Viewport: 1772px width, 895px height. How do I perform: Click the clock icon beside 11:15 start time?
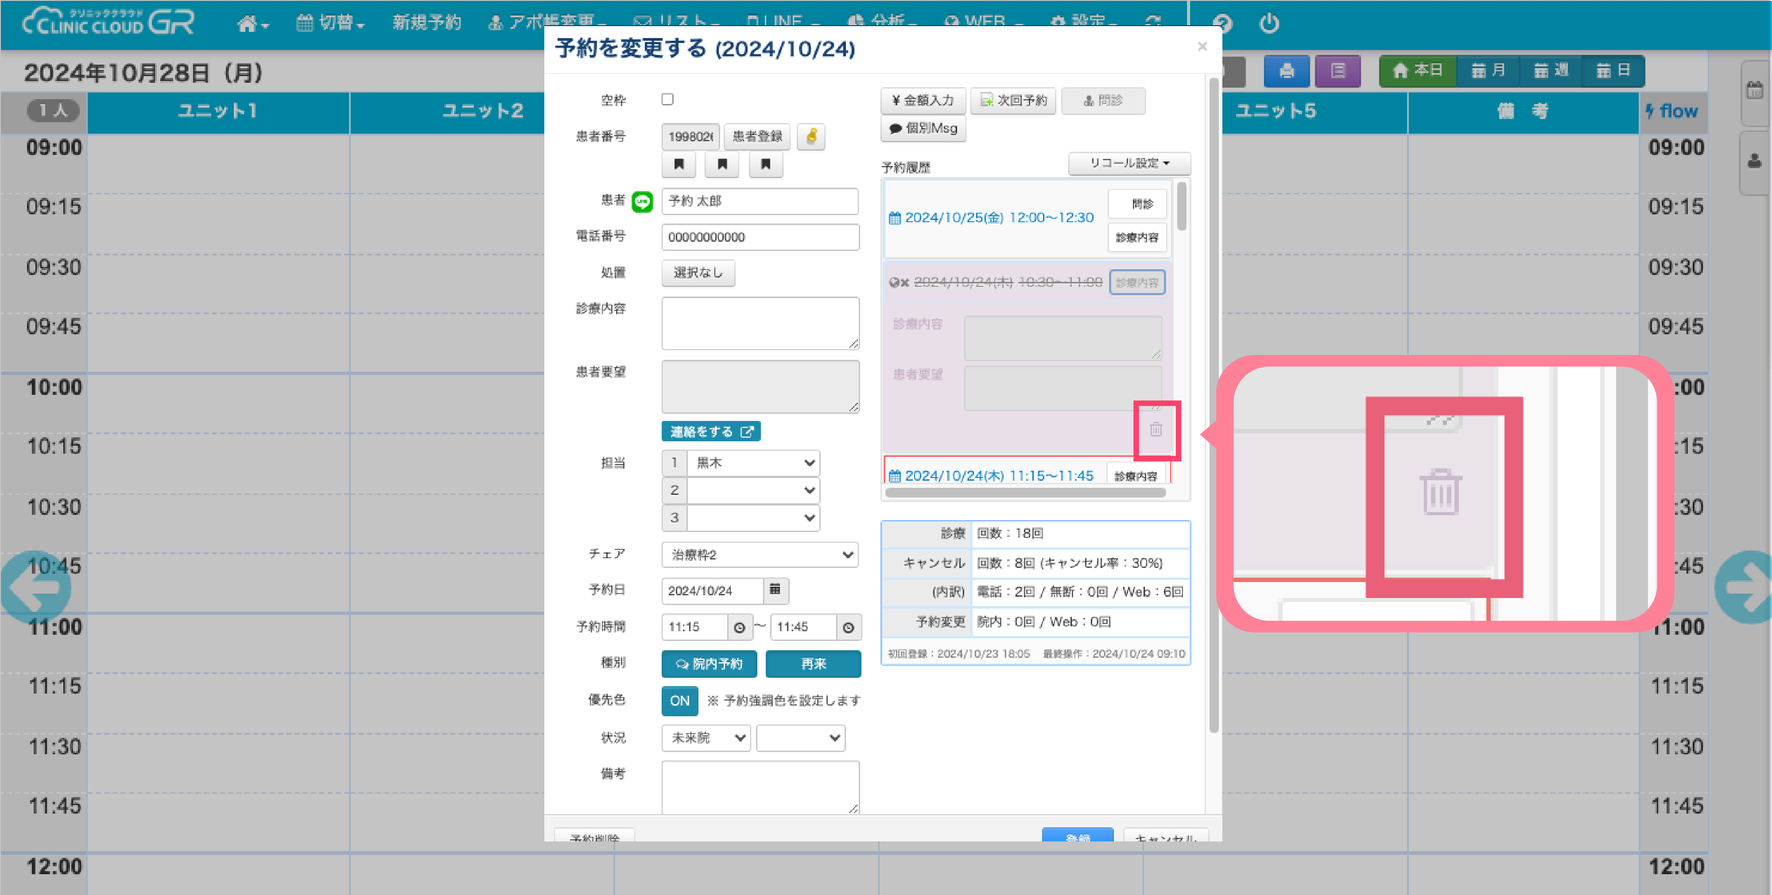[740, 627]
